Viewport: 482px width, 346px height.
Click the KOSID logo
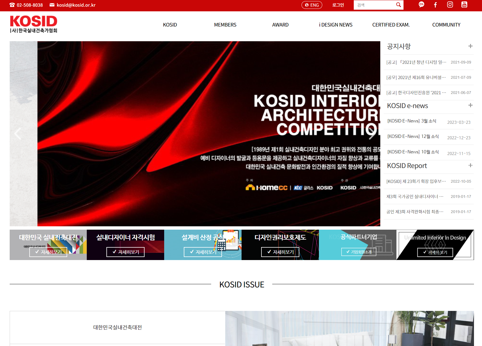pyautogui.click(x=34, y=24)
